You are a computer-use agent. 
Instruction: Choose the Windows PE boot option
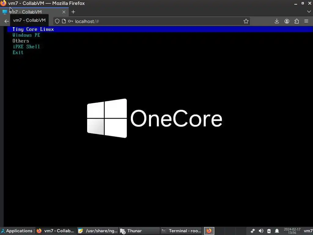tap(26, 35)
